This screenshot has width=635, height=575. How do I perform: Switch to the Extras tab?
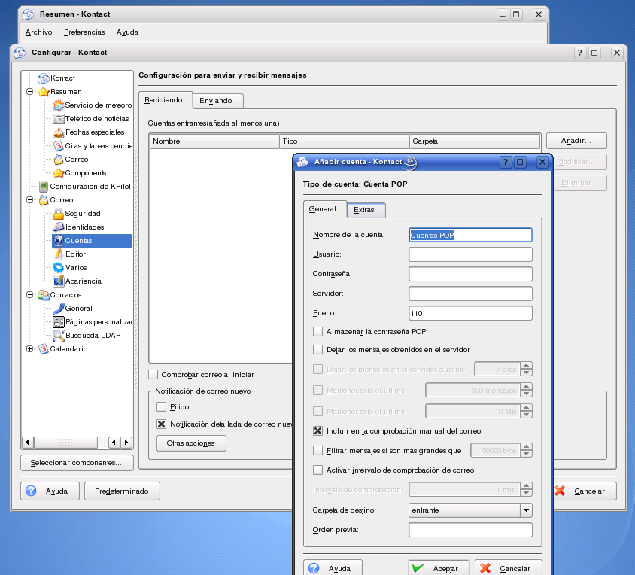[364, 210]
